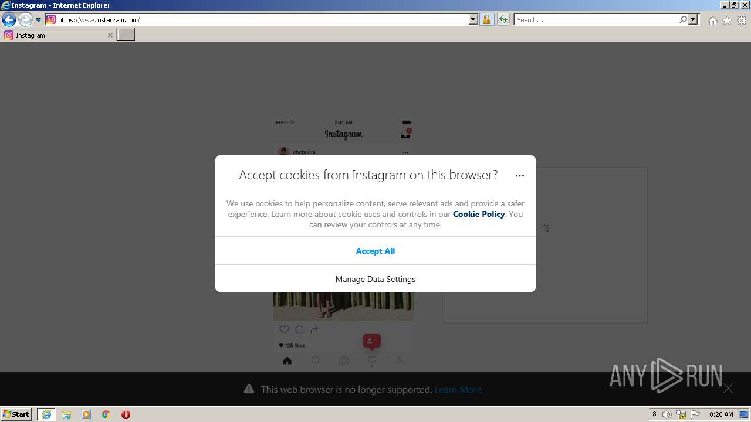
Task: Minimize the Internet Explorer window
Action: [725, 5]
